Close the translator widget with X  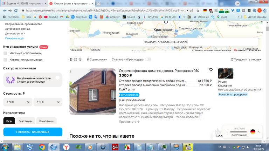[x=258, y=132]
